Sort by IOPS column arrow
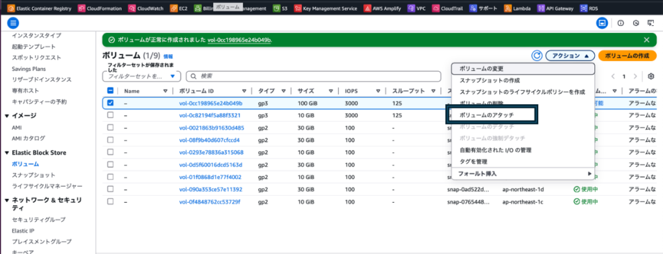663x254 pixels. 378,91
